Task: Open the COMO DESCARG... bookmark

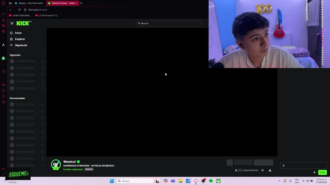Action: [20, 15]
